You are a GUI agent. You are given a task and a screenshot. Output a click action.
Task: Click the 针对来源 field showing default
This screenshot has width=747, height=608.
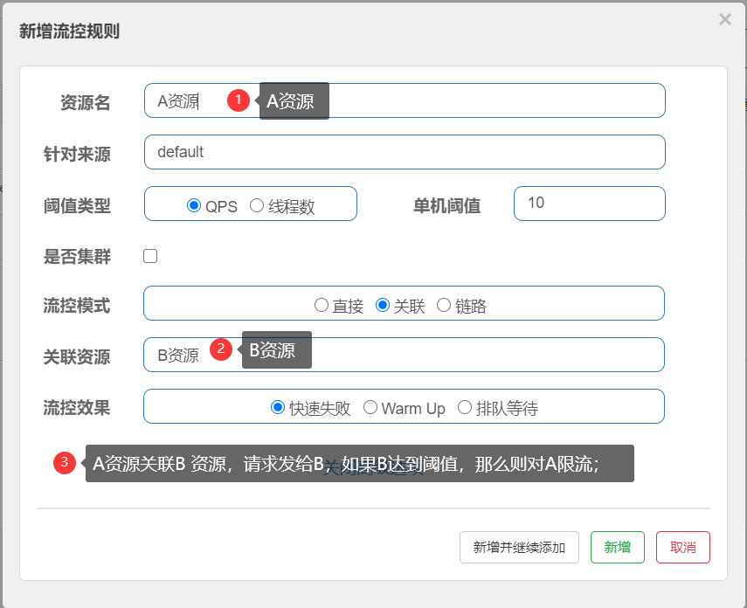(x=405, y=152)
